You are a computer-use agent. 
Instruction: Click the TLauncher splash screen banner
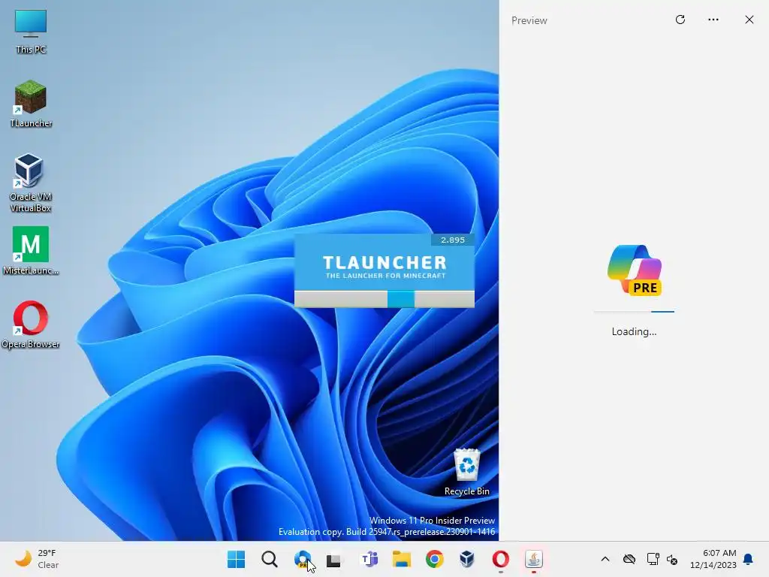tap(384, 262)
